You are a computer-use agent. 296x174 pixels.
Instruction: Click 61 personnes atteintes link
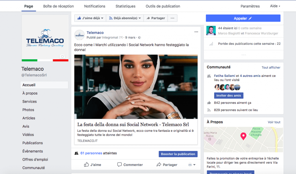tap(99, 153)
